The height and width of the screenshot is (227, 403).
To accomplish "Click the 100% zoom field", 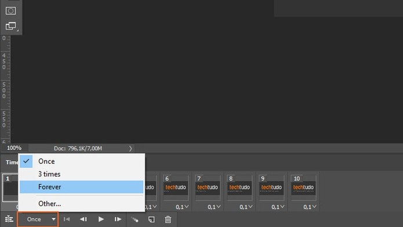I will pyautogui.click(x=14, y=148).
